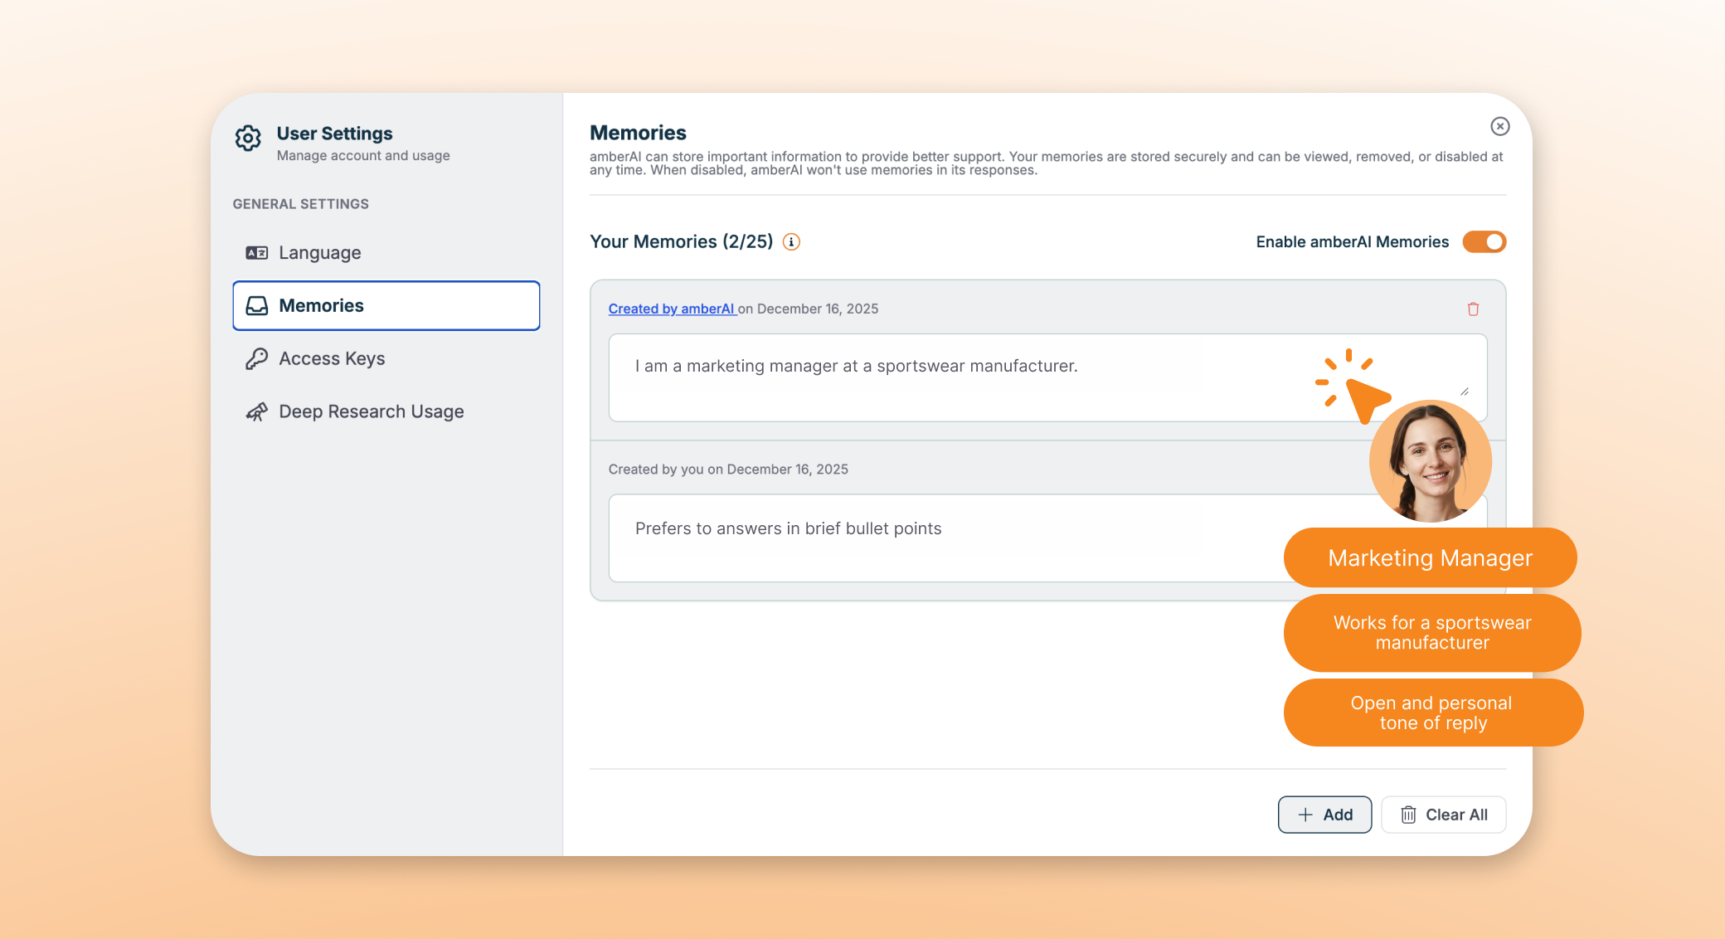Click the Language sidebar icon
The height and width of the screenshot is (939, 1725).
point(256,253)
